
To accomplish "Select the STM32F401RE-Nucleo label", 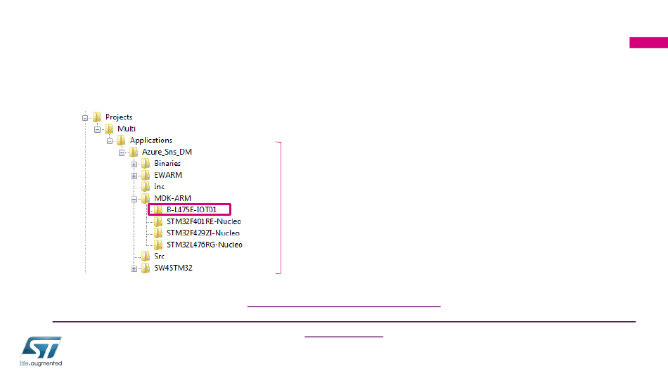I will pyautogui.click(x=204, y=221).
